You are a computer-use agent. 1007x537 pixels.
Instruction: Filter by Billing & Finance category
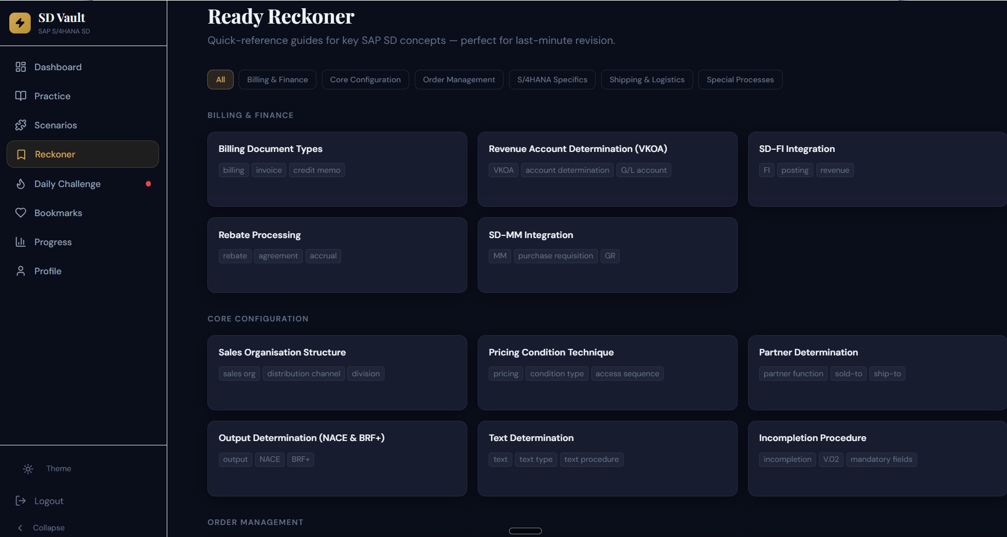coord(277,80)
